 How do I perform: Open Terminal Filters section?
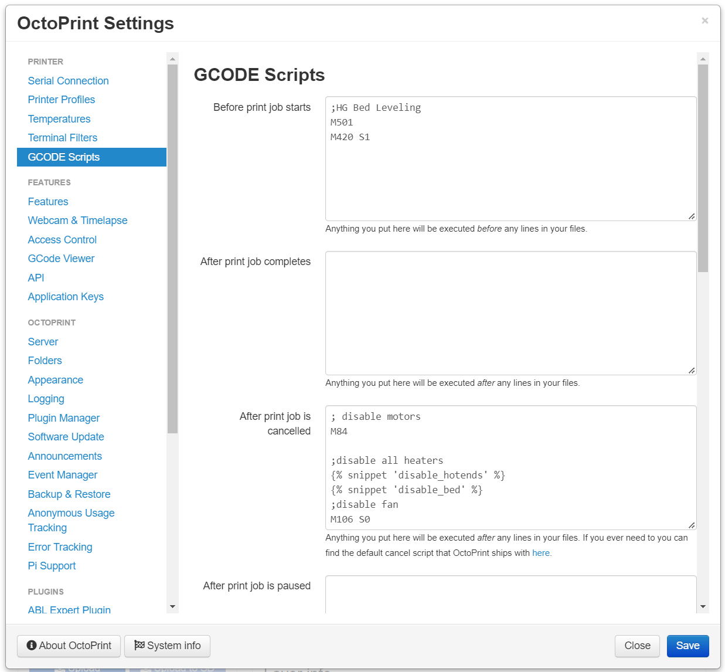click(63, 138)
